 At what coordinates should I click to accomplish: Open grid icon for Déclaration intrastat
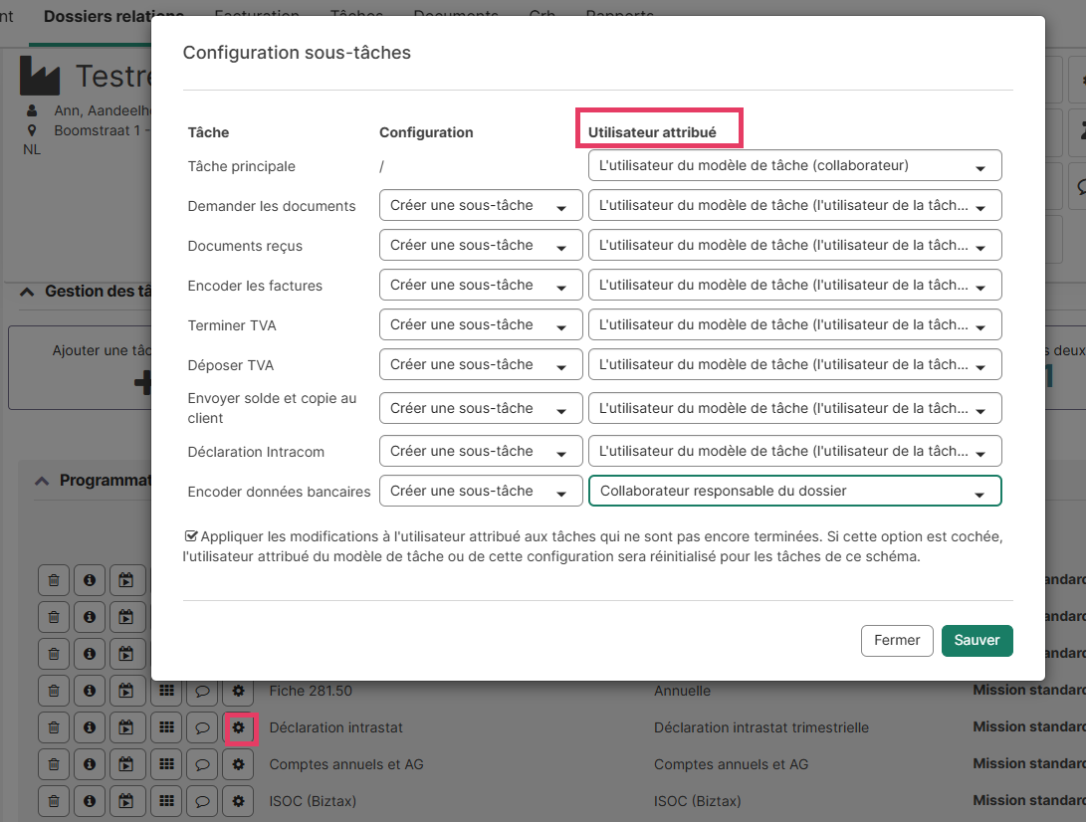point(166,727)
